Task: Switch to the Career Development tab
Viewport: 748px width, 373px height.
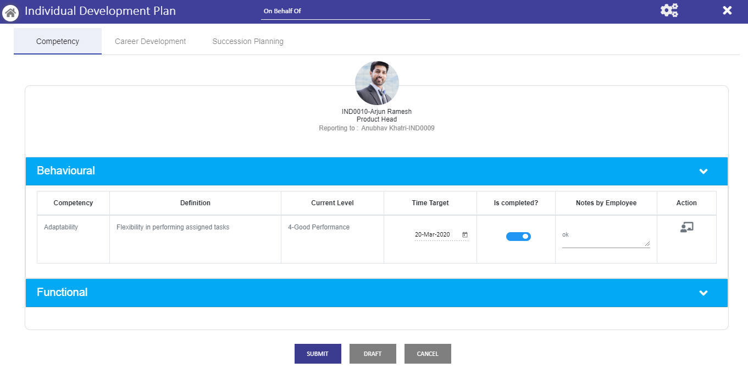Action: pyautogui.click(x=150, y=41)
